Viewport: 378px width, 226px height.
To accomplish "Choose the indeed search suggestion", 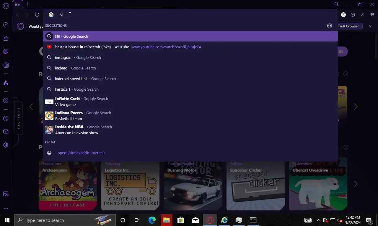I will pos(190,68).
